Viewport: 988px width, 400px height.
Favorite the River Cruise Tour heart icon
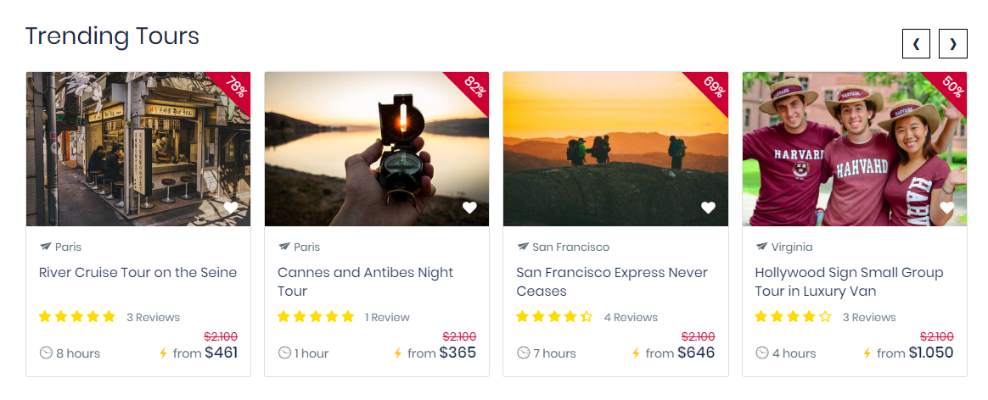pyautogui.click(x=231, y=208)
